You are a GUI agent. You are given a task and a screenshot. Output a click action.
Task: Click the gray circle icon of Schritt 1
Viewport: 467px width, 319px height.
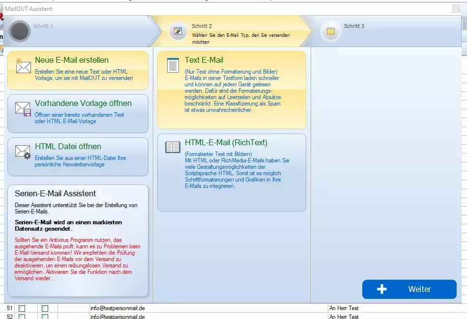[20, 31]
